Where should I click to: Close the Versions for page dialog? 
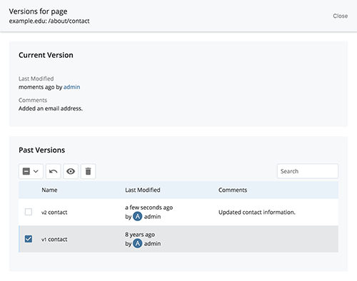click(x=341, y=16)
